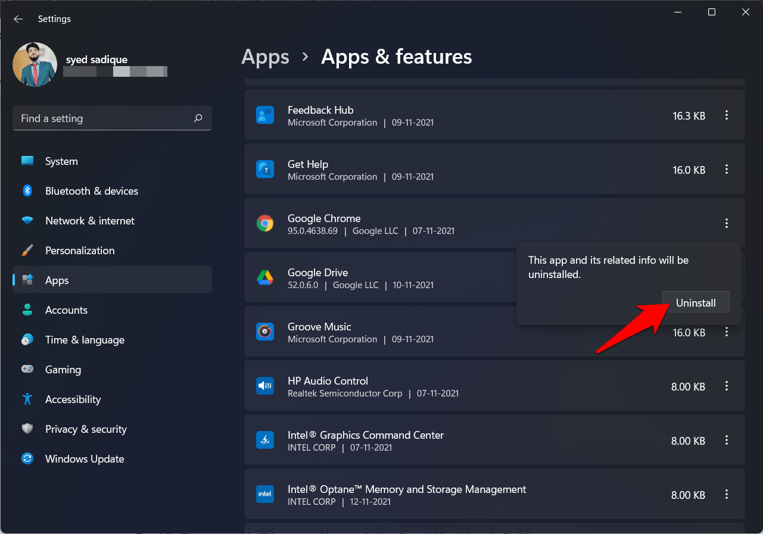The image size is (763, 534).
Task: Click the Intel Graphics Command Center icon
Action: [265, 441]
